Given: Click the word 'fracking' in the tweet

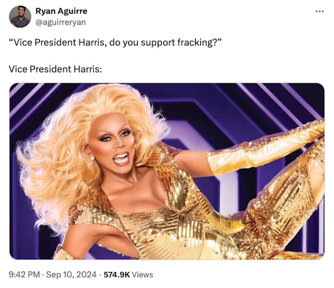Looking at the screenshot, I should point(196,42).
